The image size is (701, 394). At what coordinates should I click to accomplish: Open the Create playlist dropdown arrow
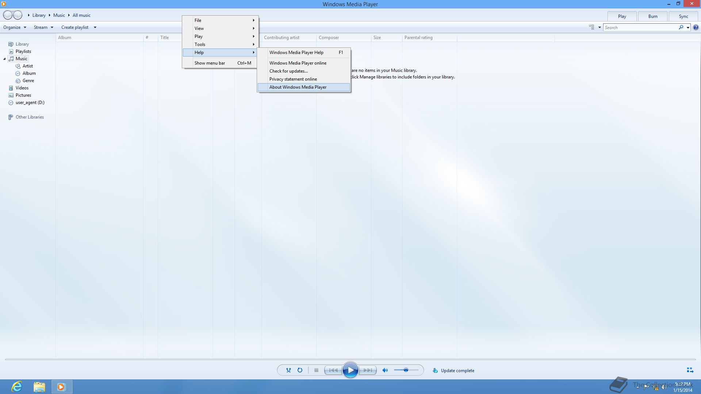[95, 27]
